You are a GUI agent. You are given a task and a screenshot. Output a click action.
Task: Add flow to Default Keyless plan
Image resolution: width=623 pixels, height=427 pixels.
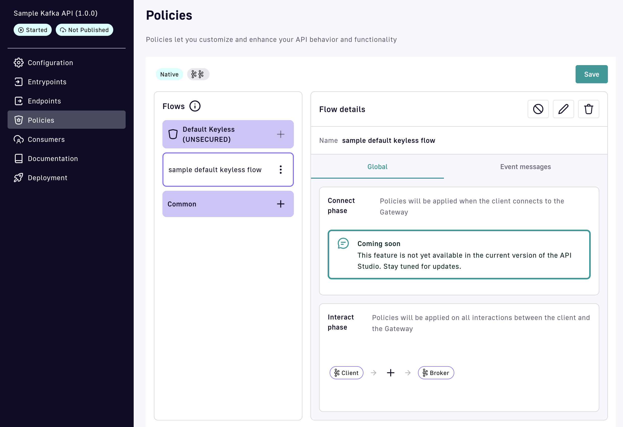pyautogui.click(x=280, y=134)
